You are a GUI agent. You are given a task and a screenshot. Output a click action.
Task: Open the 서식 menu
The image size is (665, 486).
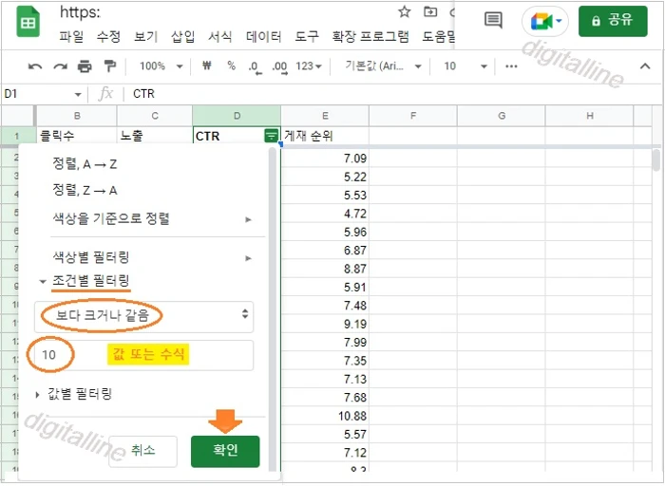pos(219,37)
